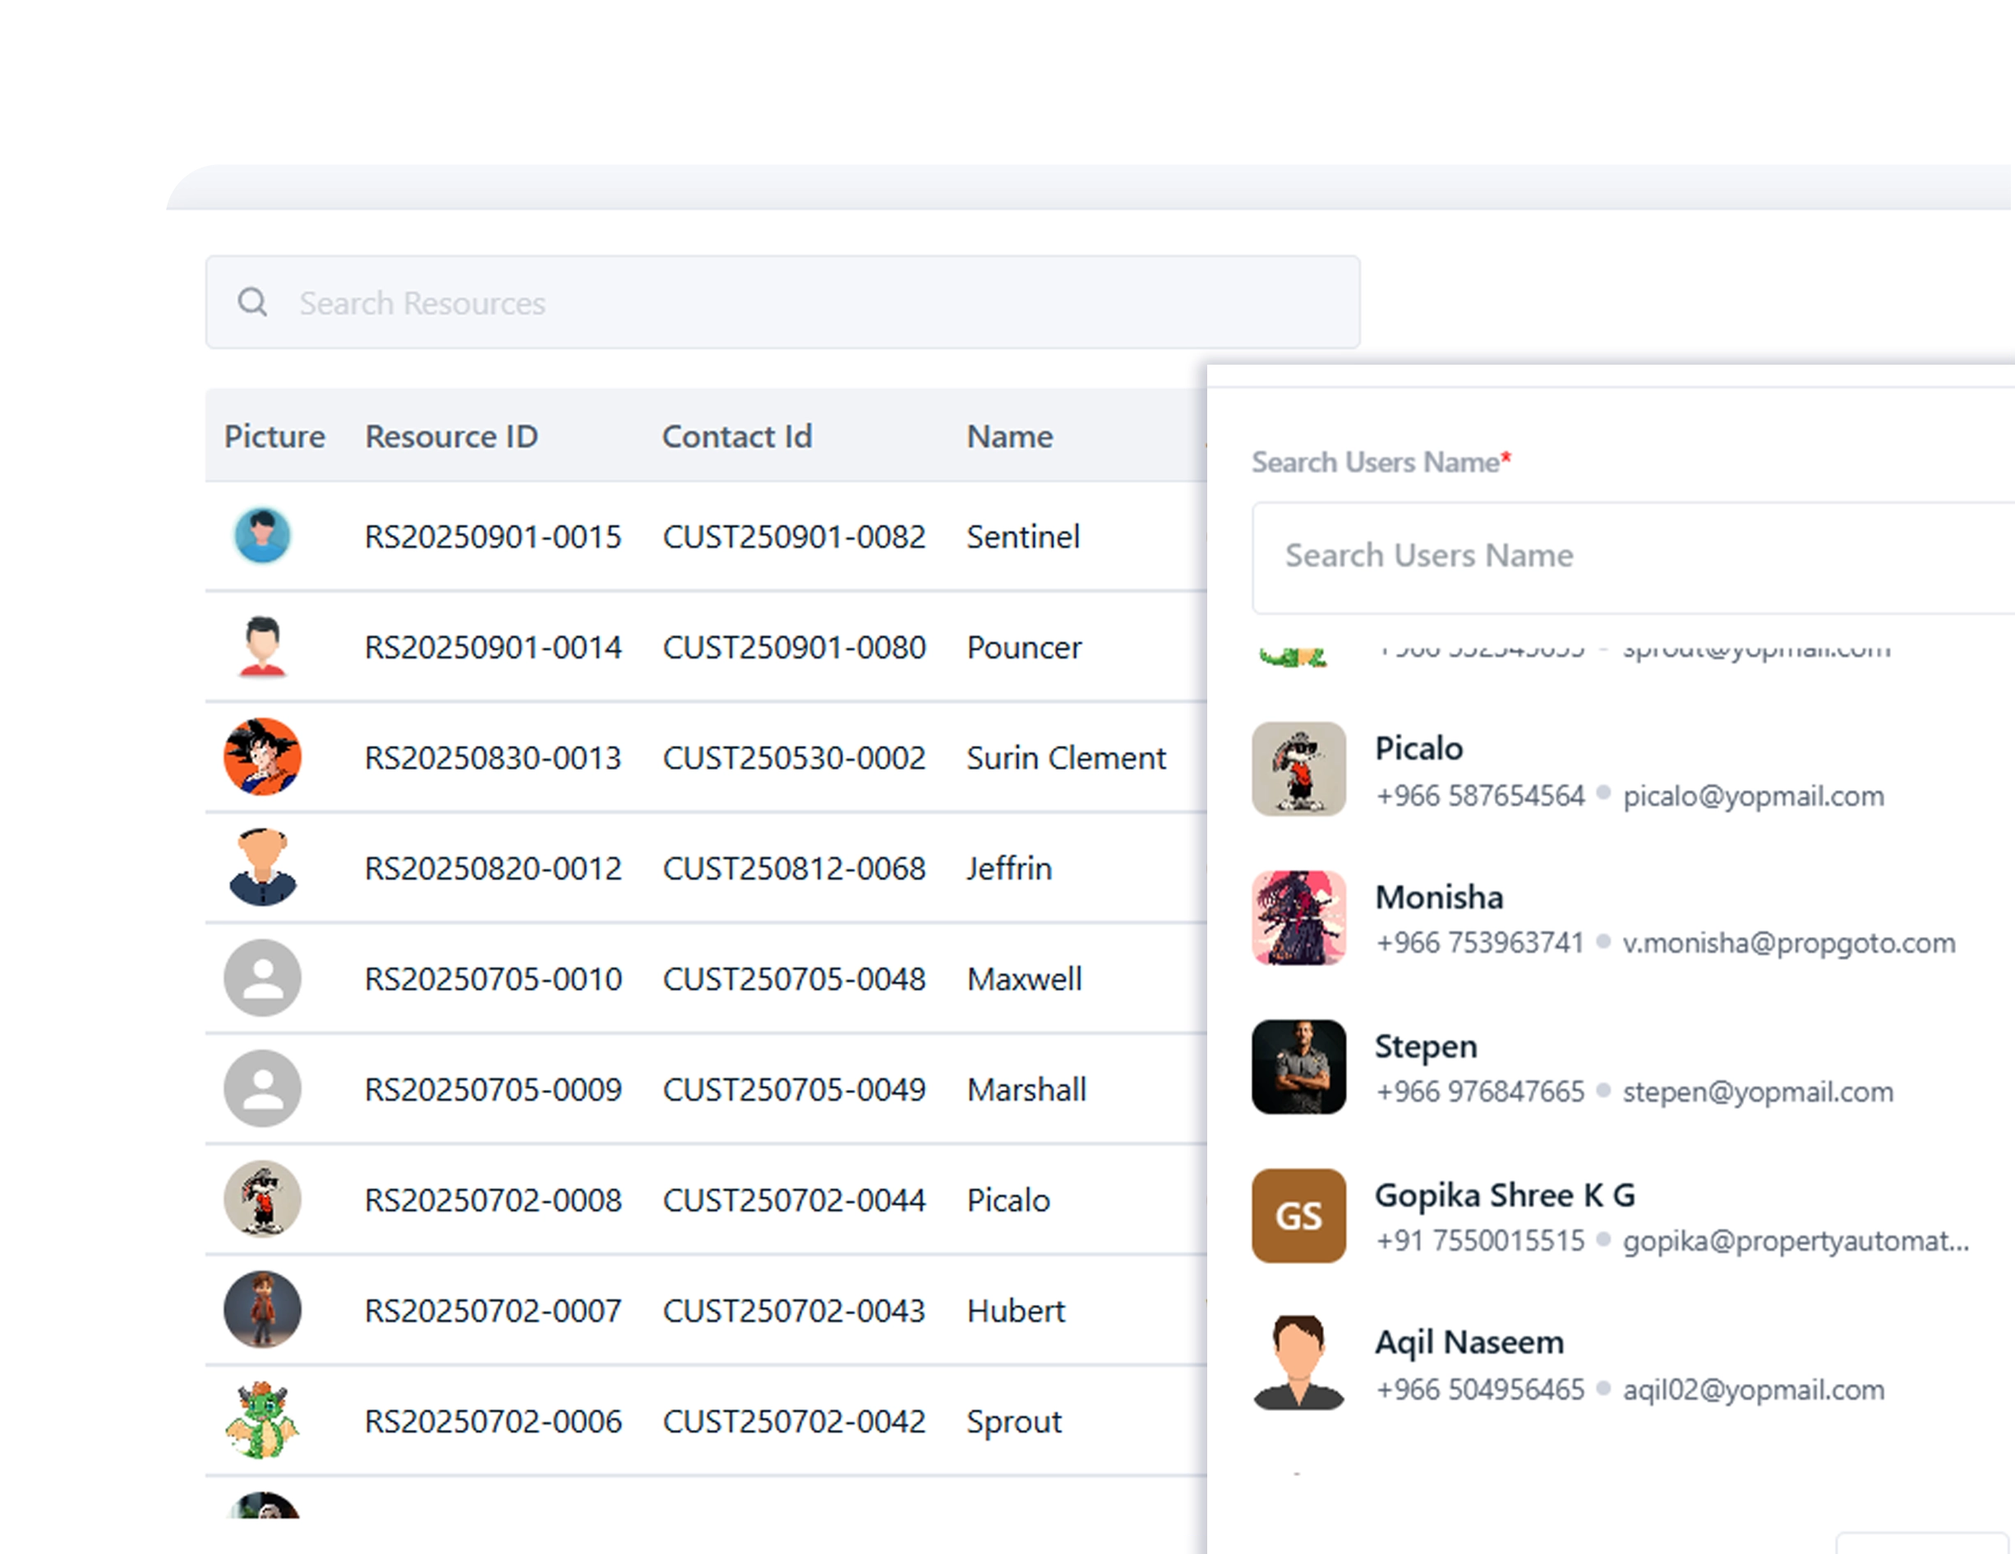Screen dimensions: 2015x1554
Task: Click Surin Clement's Goku avatar
Action: tap(262, 757)
